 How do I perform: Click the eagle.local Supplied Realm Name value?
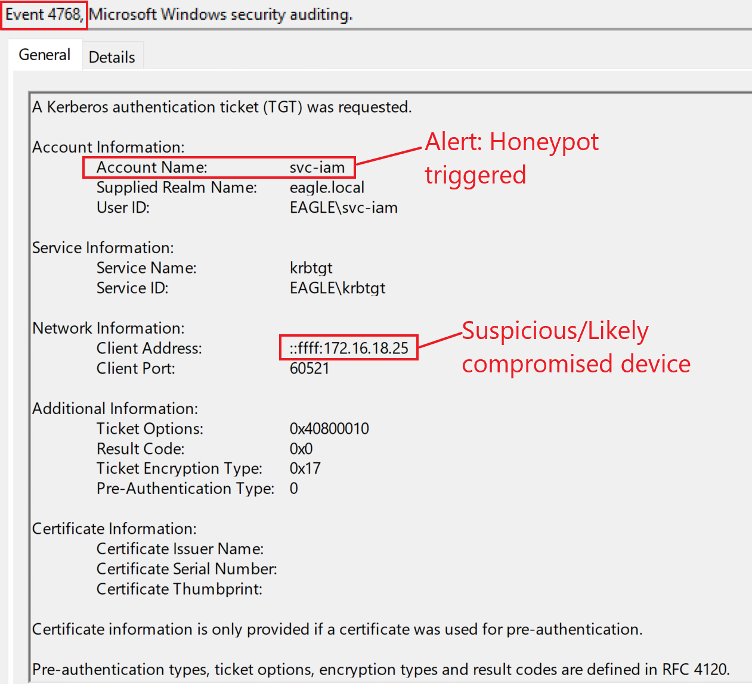(327, 188)
